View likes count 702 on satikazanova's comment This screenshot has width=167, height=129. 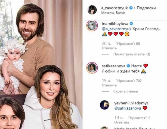coord(129,81)
